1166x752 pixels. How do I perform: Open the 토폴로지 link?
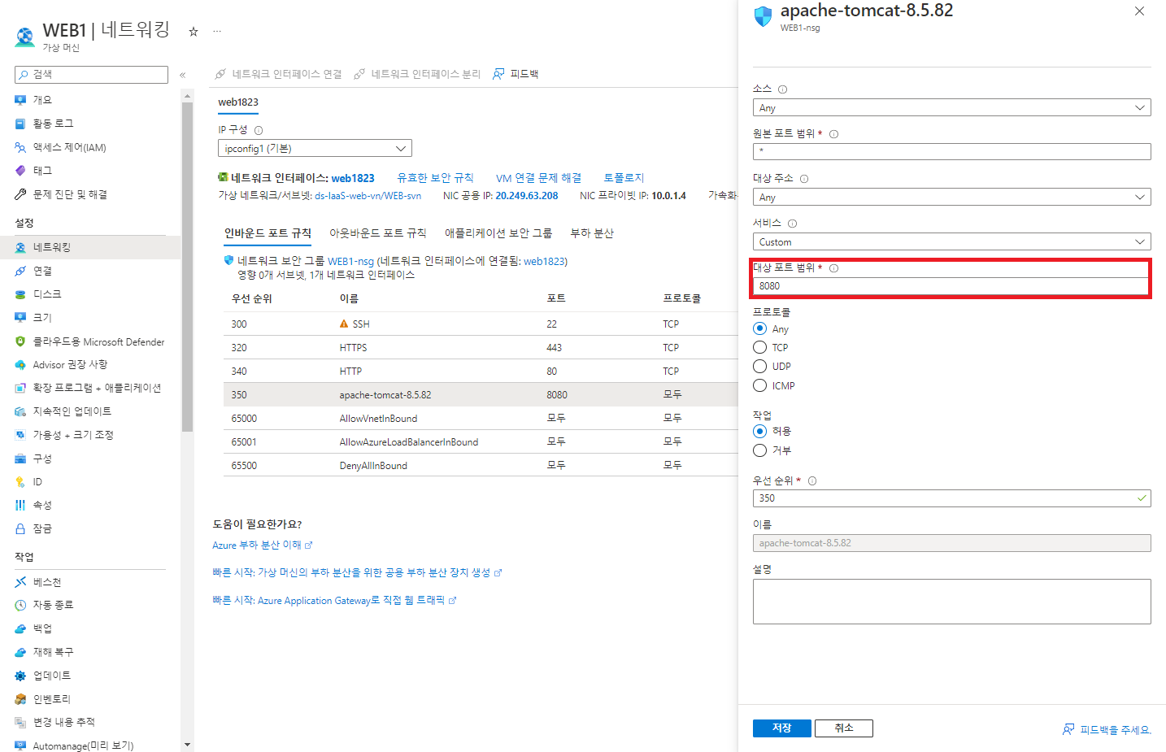[x=624, y=178]
